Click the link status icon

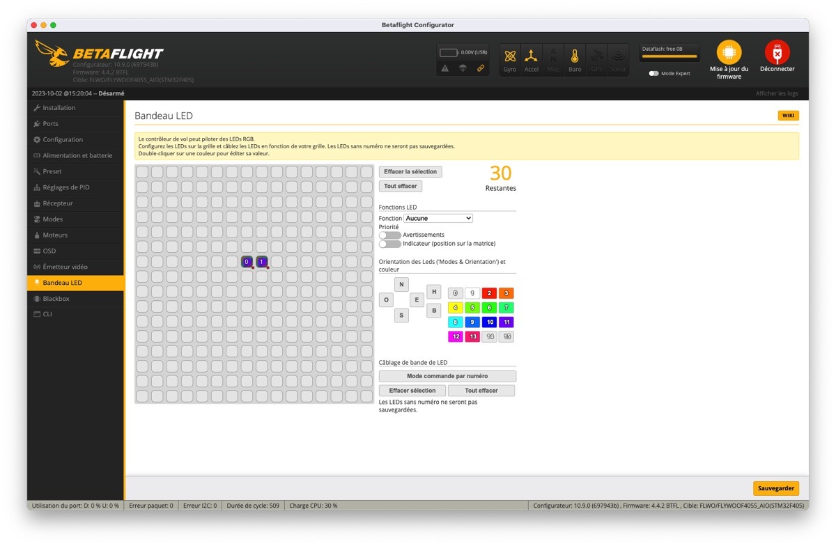tap(480, 68)
